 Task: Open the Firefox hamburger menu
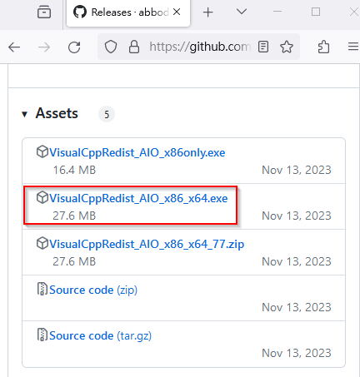pos(353,47)
